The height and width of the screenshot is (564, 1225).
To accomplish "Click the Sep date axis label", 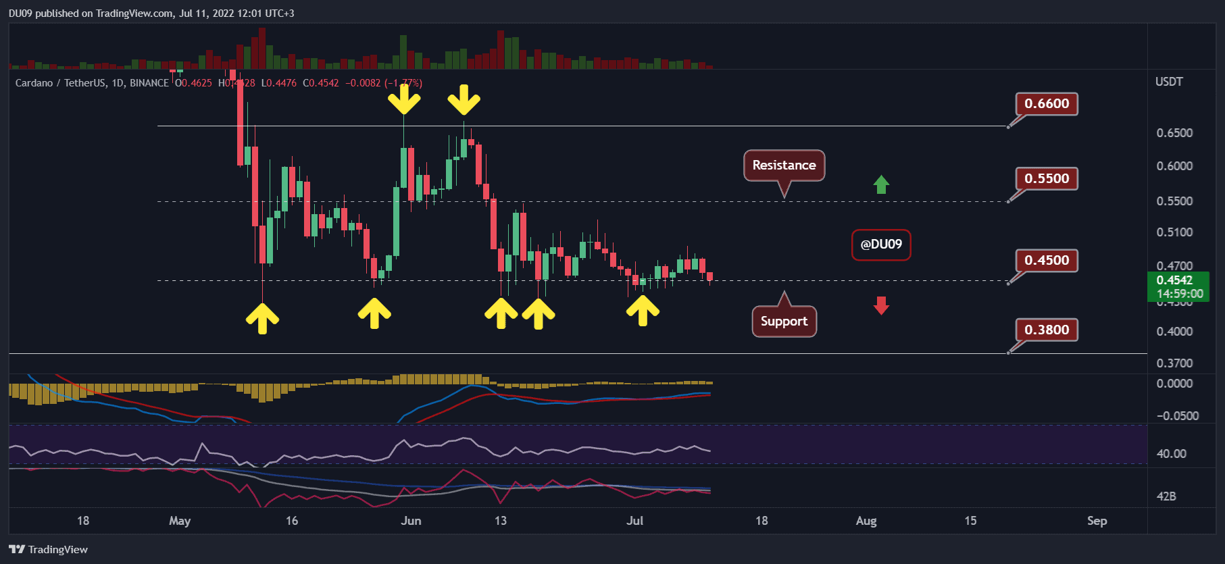I will (1097, 521).
